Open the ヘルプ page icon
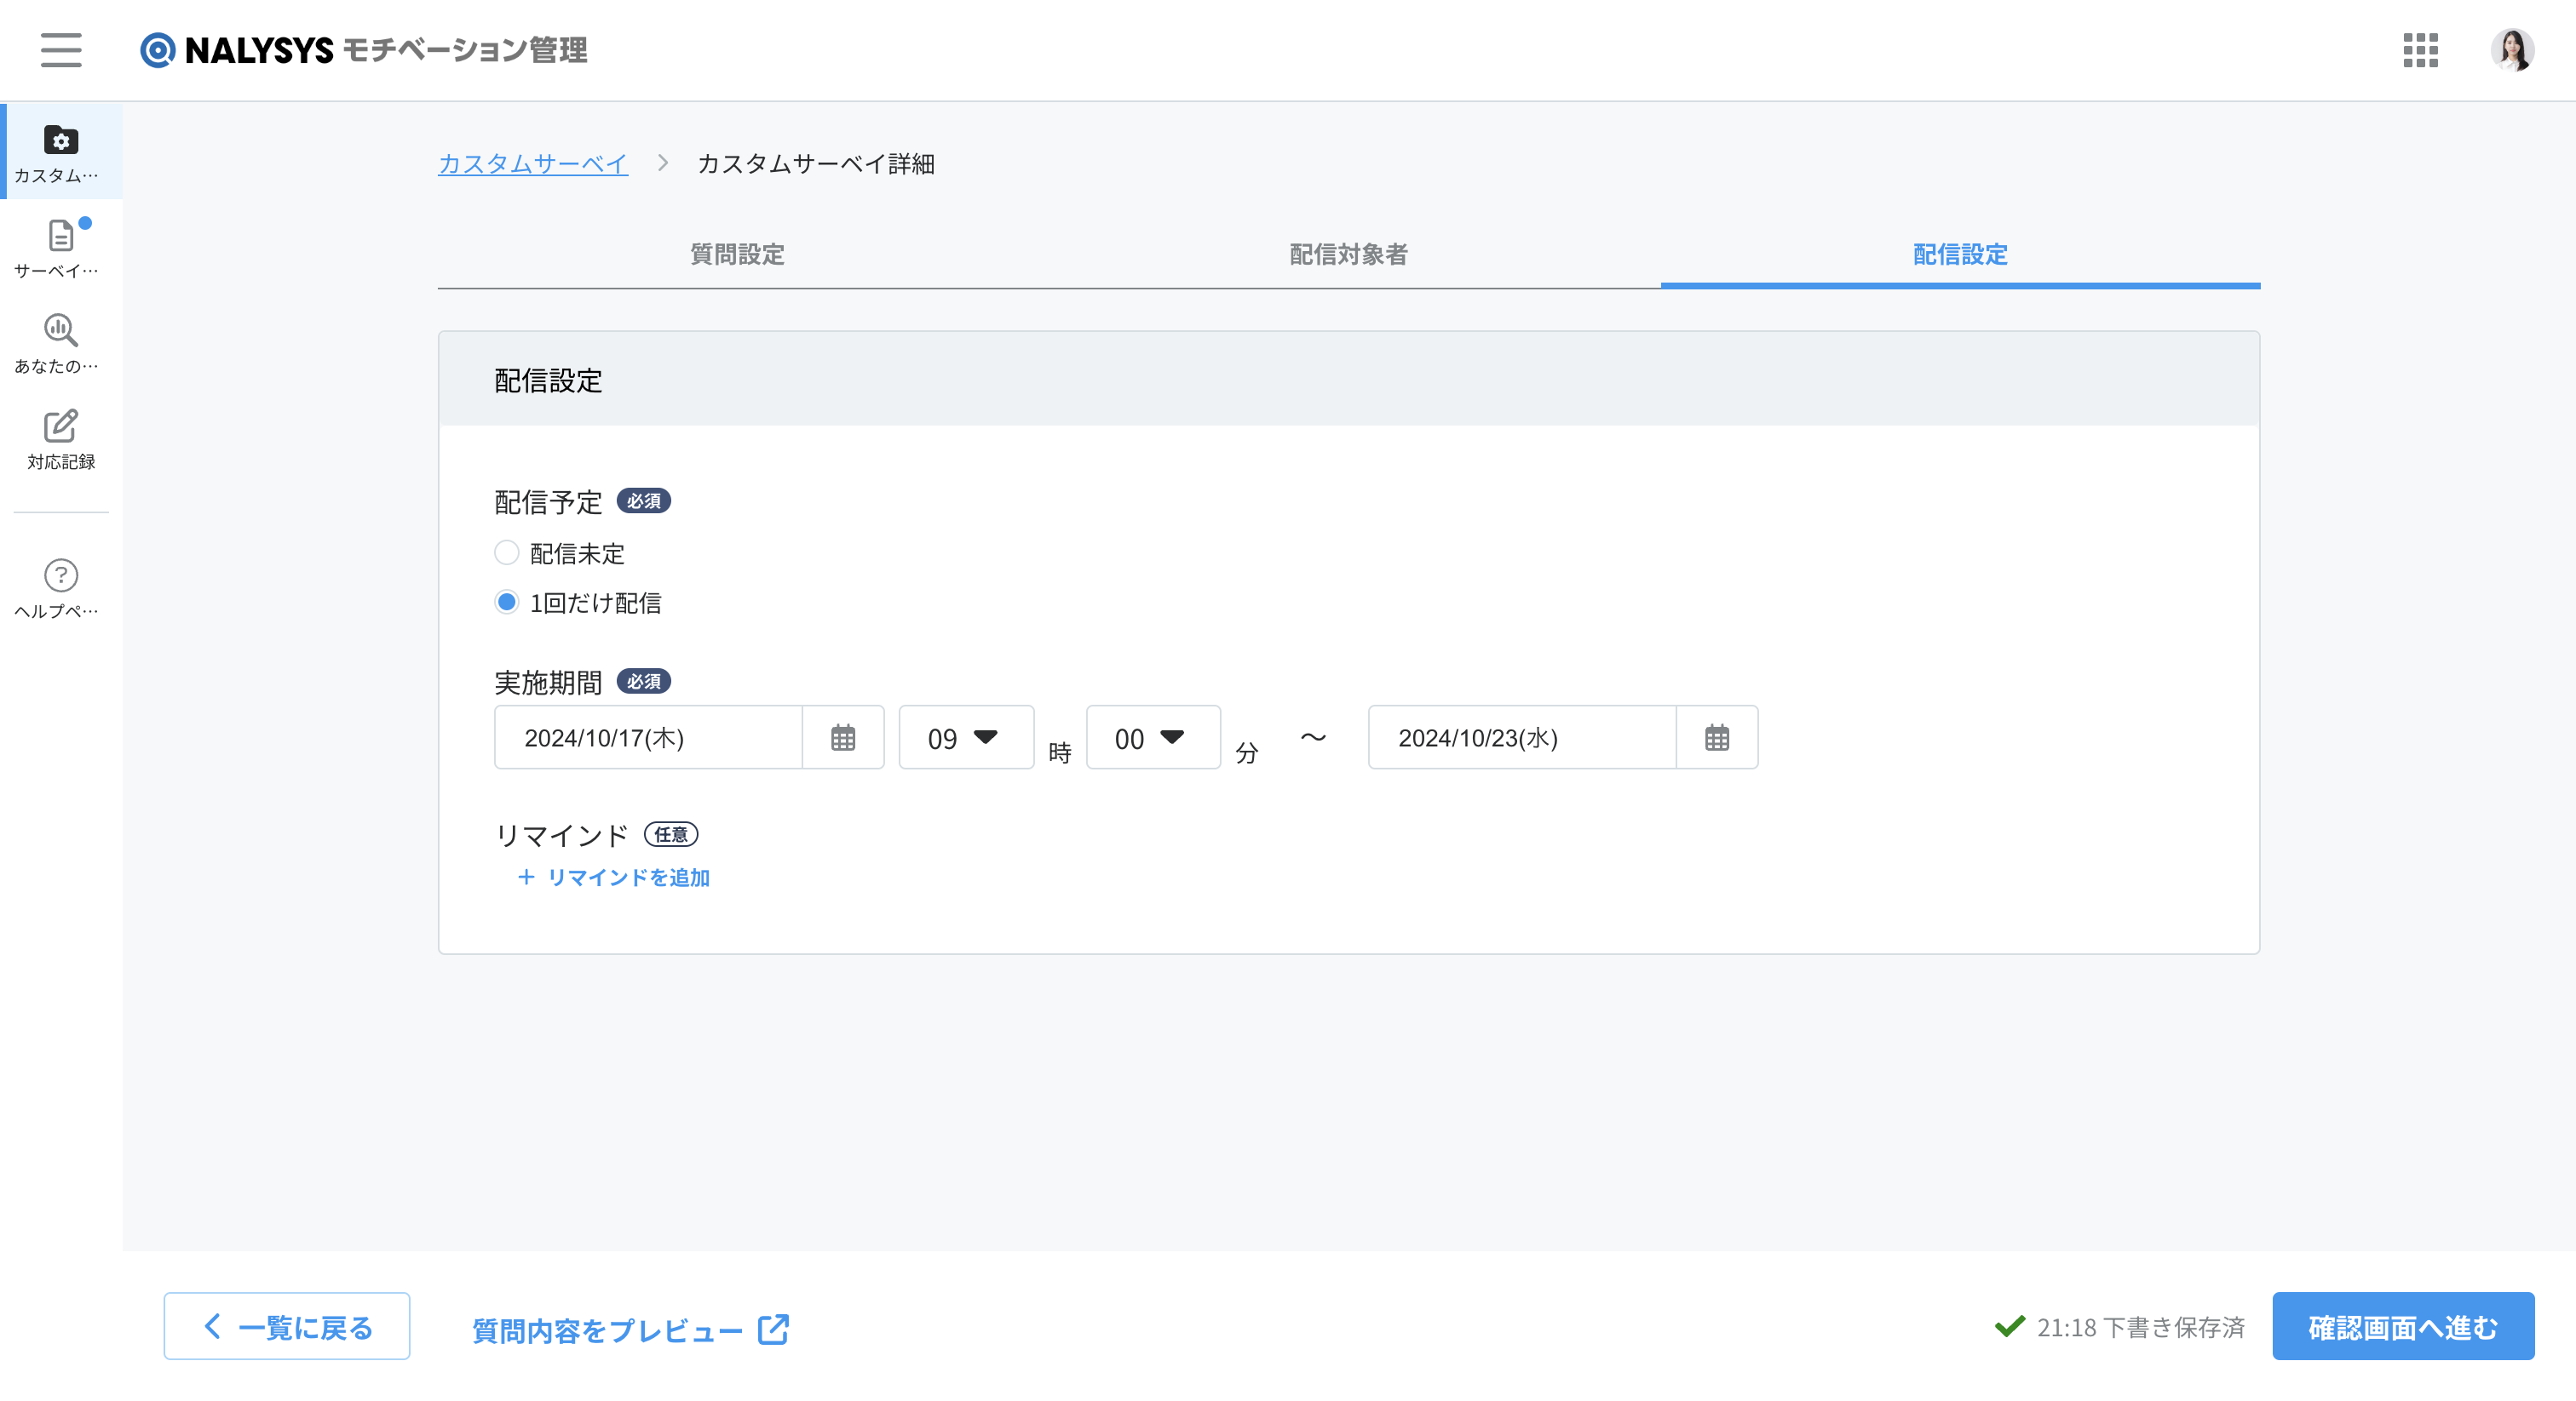Viewport: 2576px width, 1401px height. click(61, 589)
